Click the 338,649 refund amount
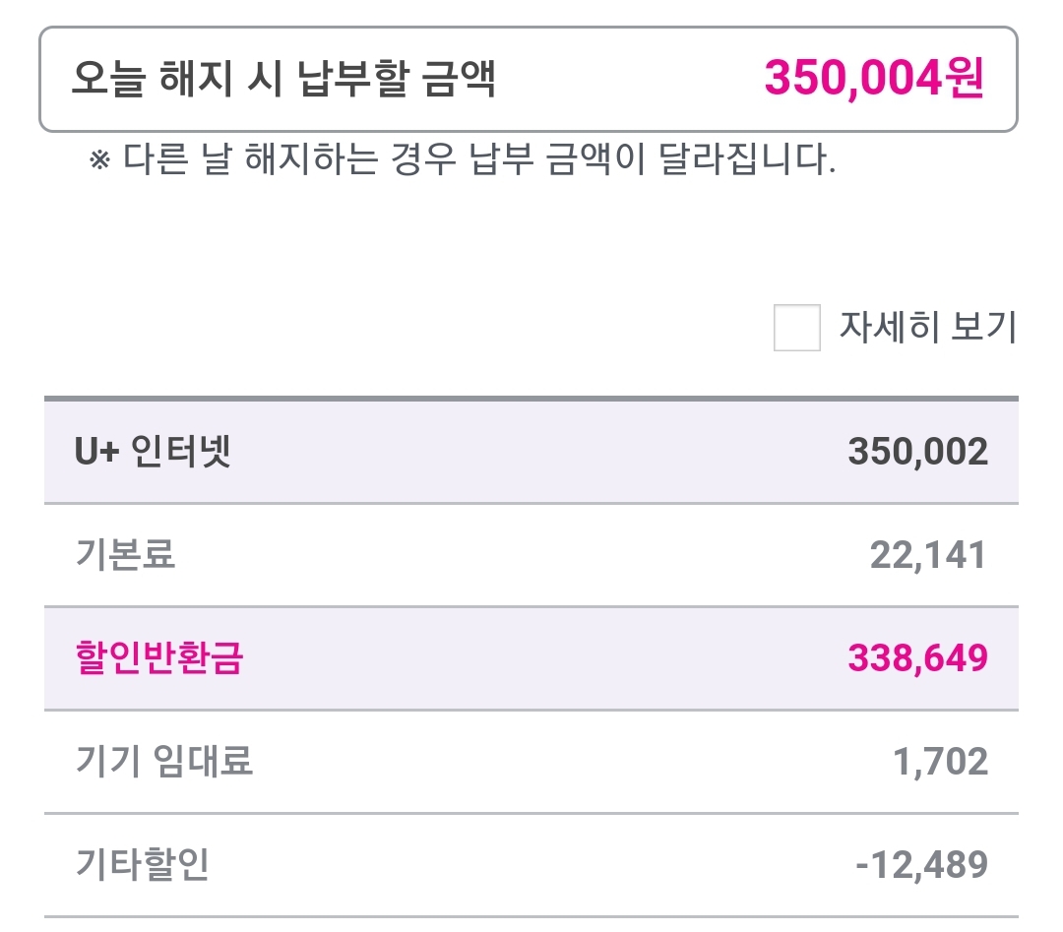 917,658
